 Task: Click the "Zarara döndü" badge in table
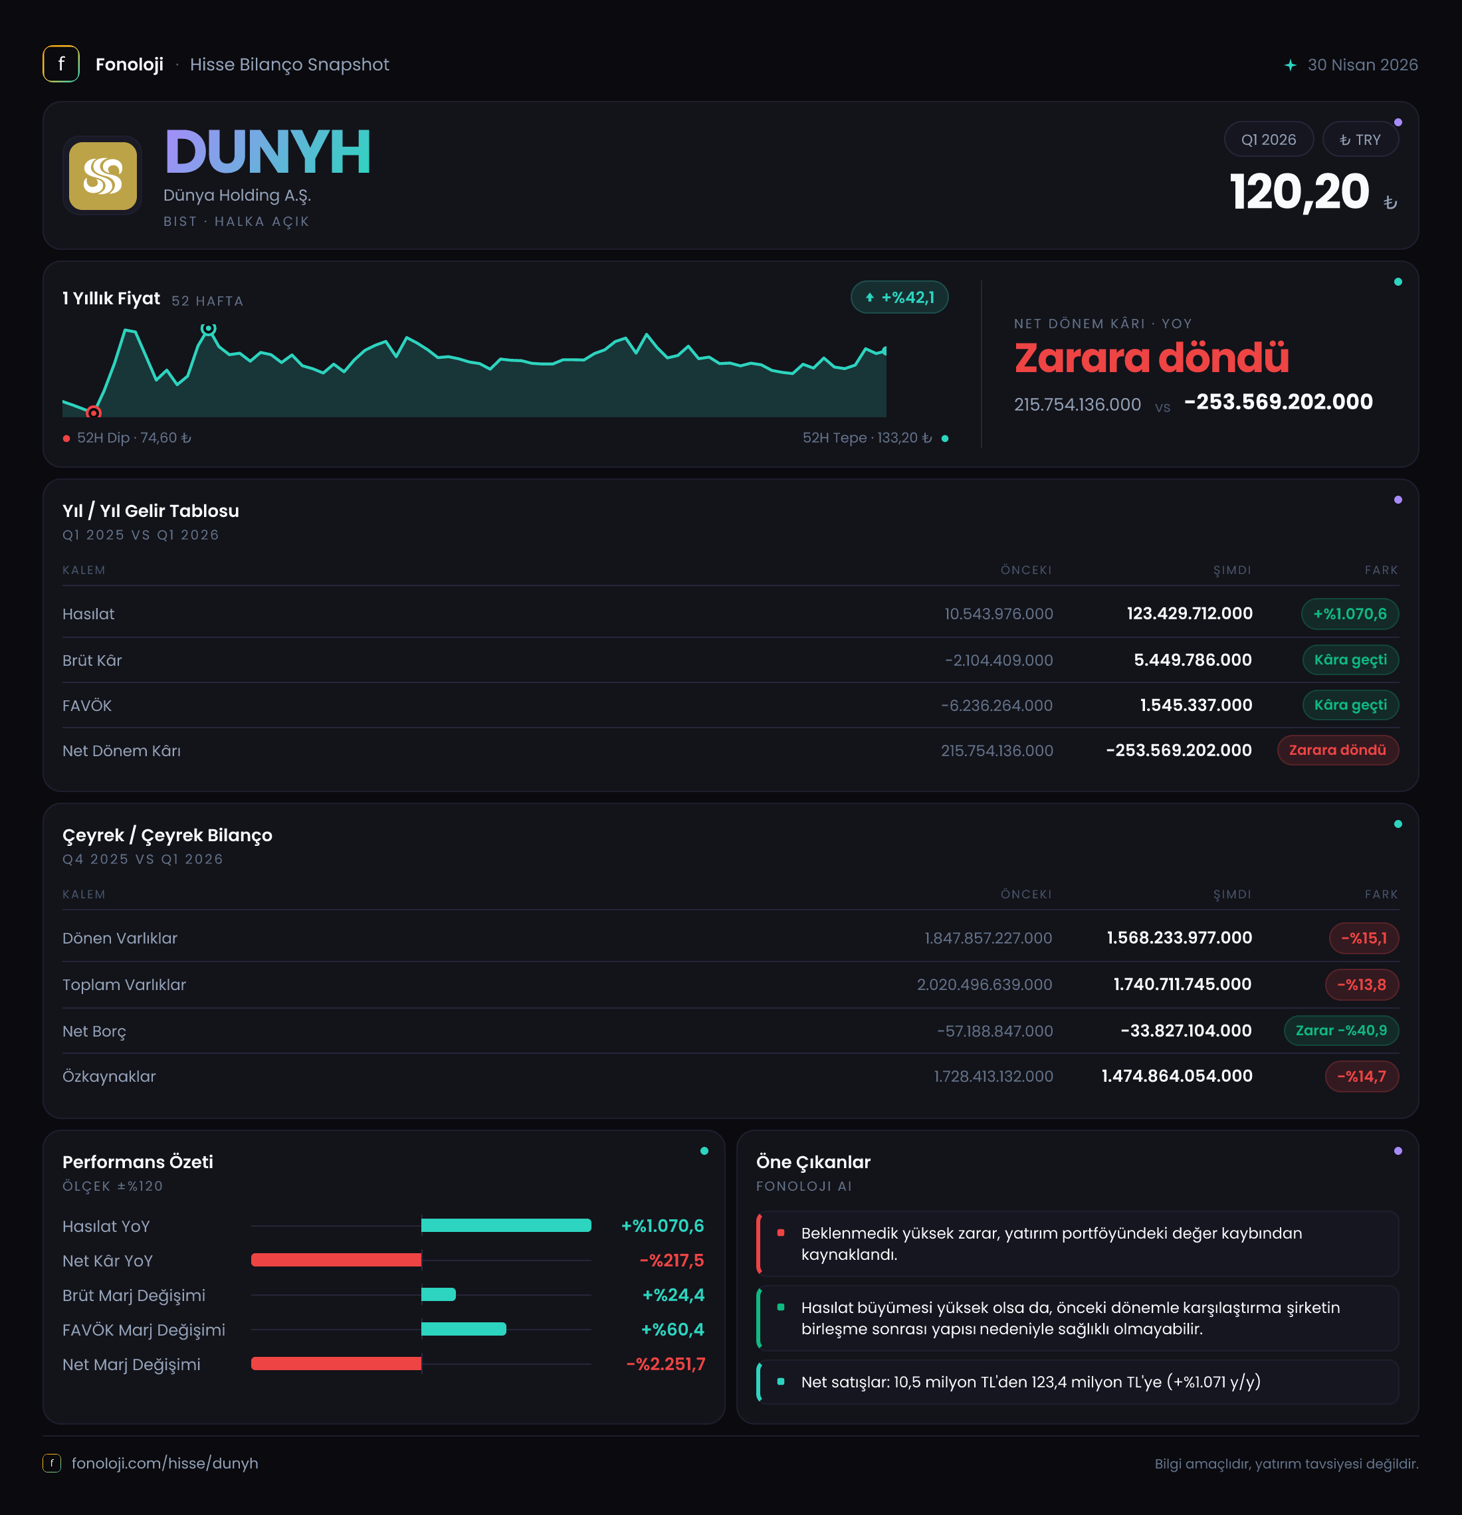click(x=1338, y=750)
